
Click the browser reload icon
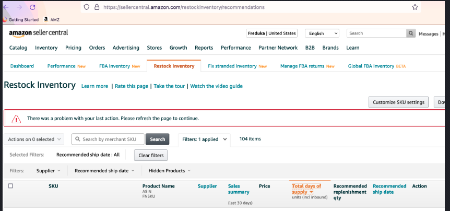pos(32,7)
